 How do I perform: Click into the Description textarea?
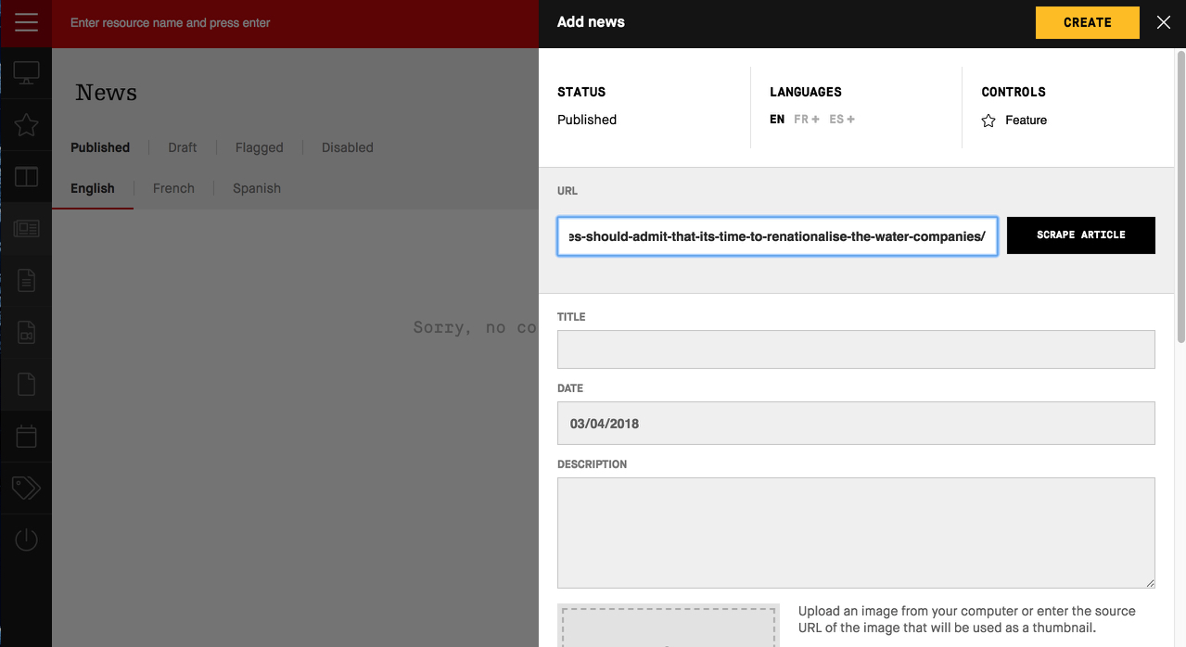856,533
